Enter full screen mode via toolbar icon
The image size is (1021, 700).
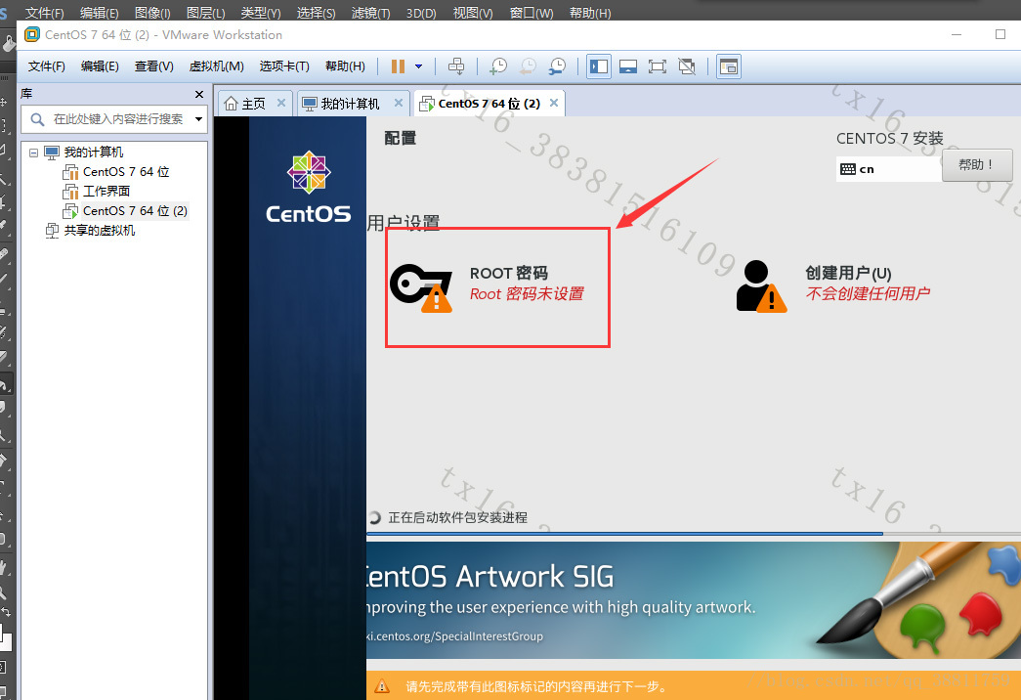coord(657,66)
